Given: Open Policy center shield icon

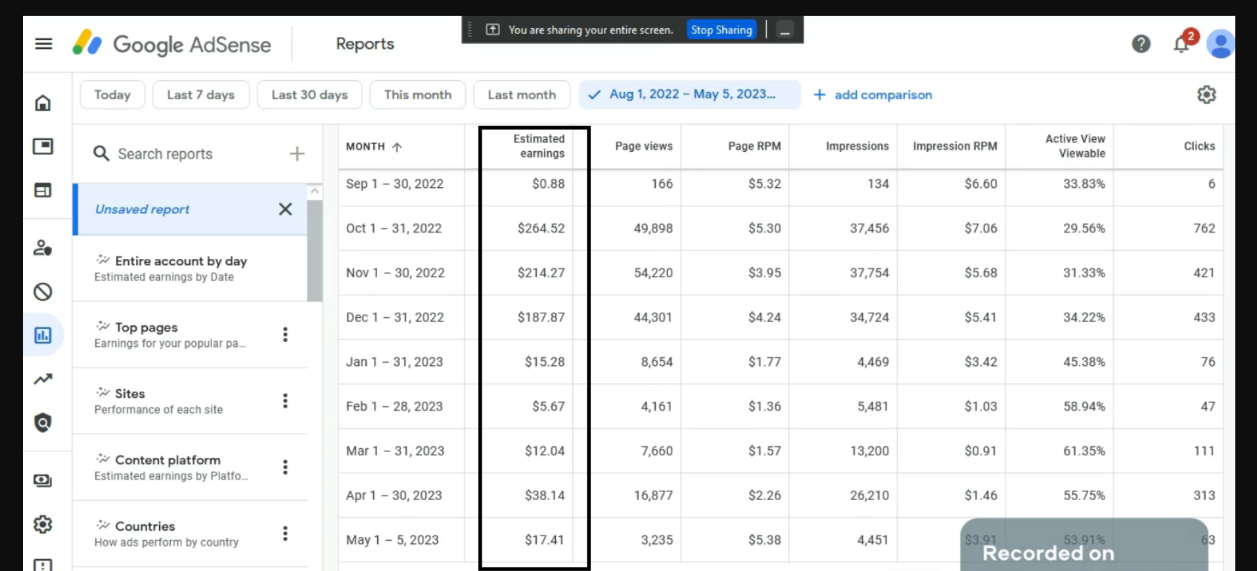Looking at the screenshot, I should click(x=43, y=423).
